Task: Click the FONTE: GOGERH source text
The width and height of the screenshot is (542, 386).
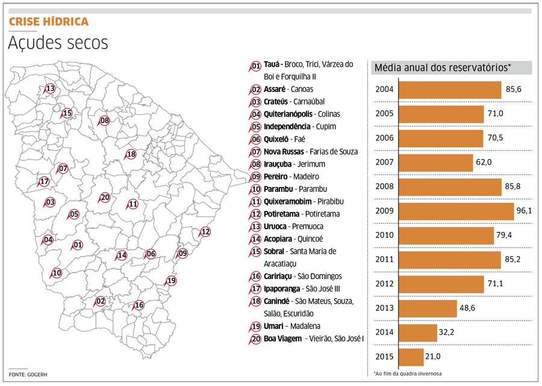Action: (x=28, y=375)
